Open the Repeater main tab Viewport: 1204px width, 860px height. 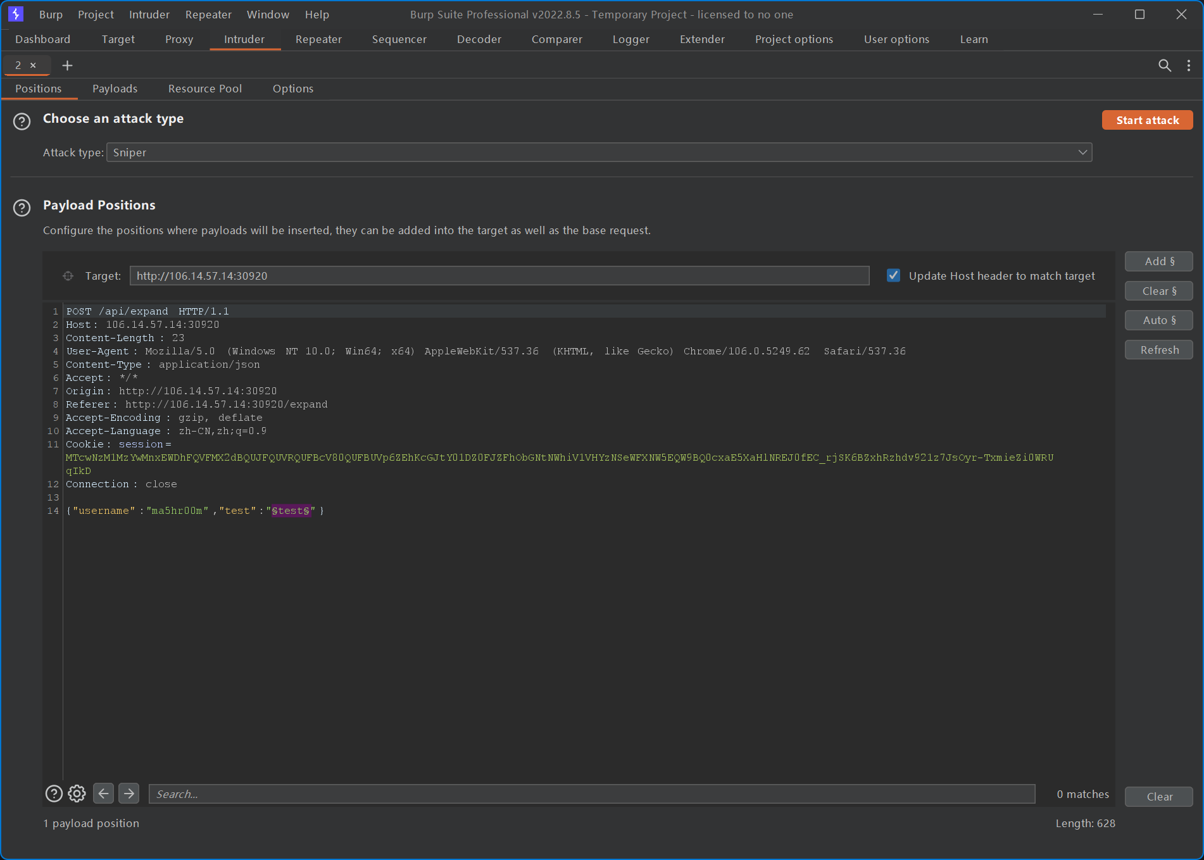pos(318,39)
